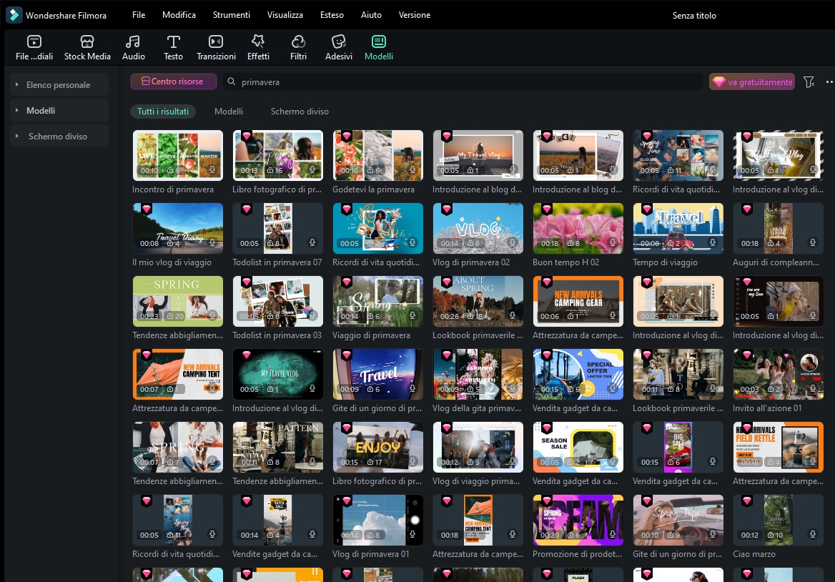Click the Centro risorse button
The width and height of the screenshot is (835, 582).
(x=173, y=82)
